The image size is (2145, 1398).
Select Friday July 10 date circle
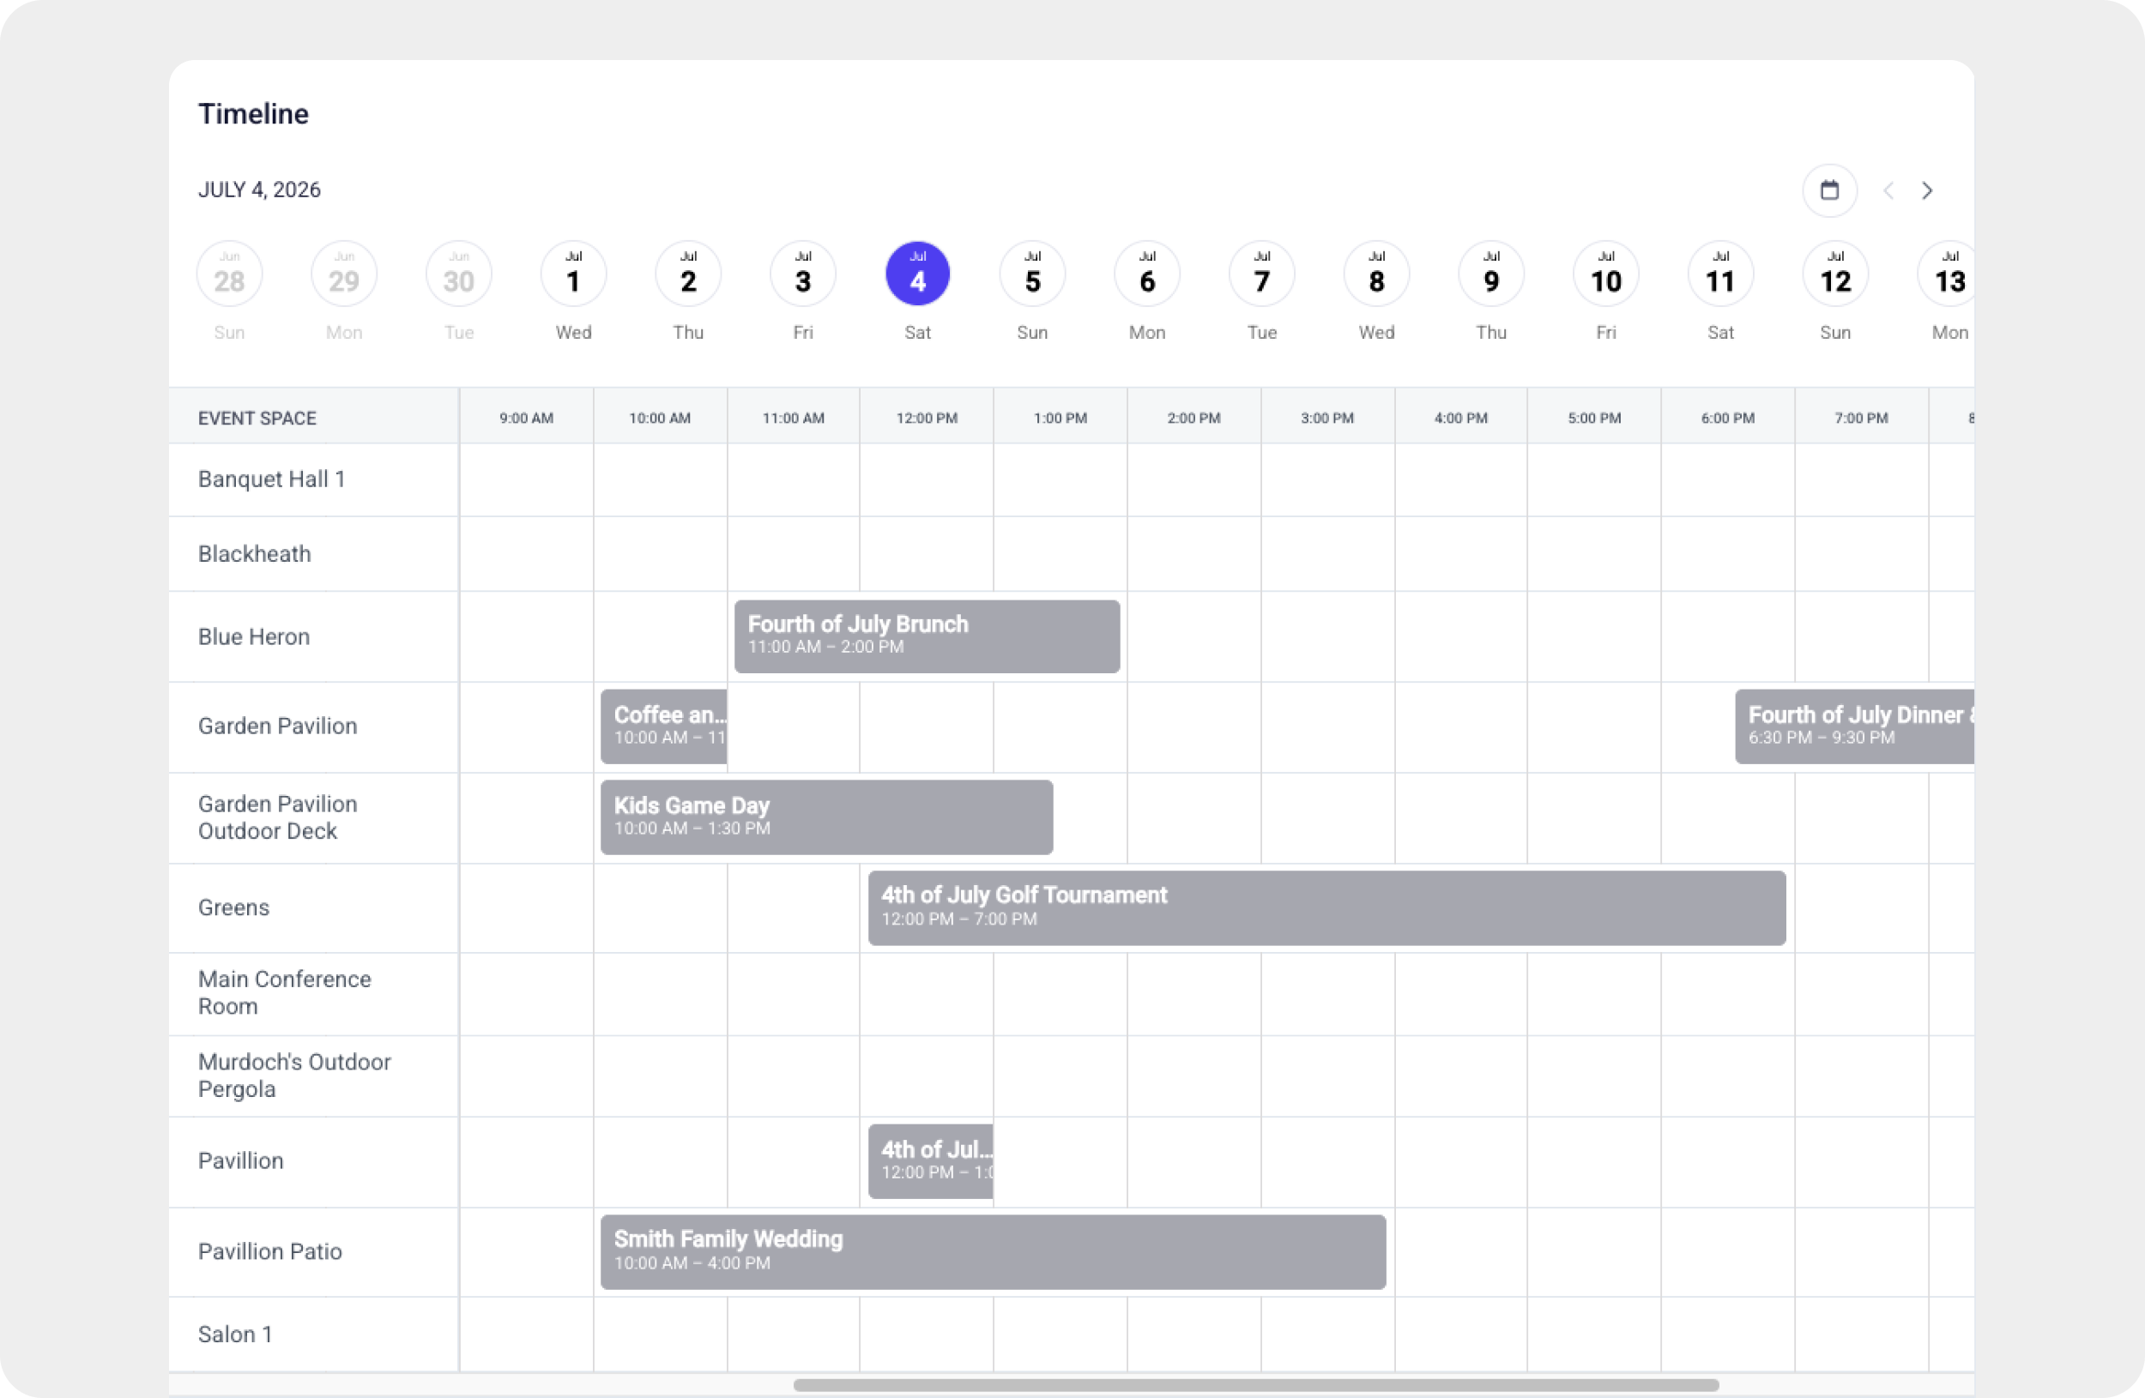click(x=1606, y=273)
